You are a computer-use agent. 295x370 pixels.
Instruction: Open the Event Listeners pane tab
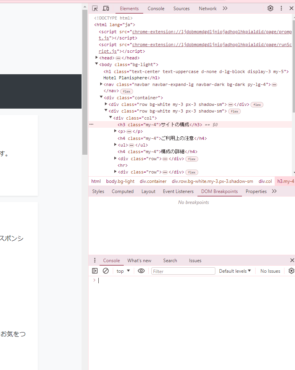tap(178, 191)
